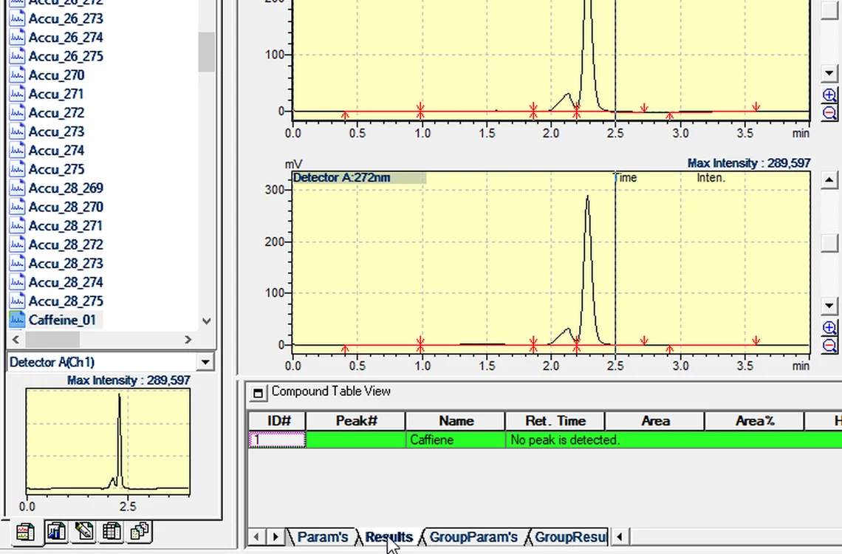This screenshot has width=842, height=554.
Task: Click the ID# column header
Action: click(277, 421)
